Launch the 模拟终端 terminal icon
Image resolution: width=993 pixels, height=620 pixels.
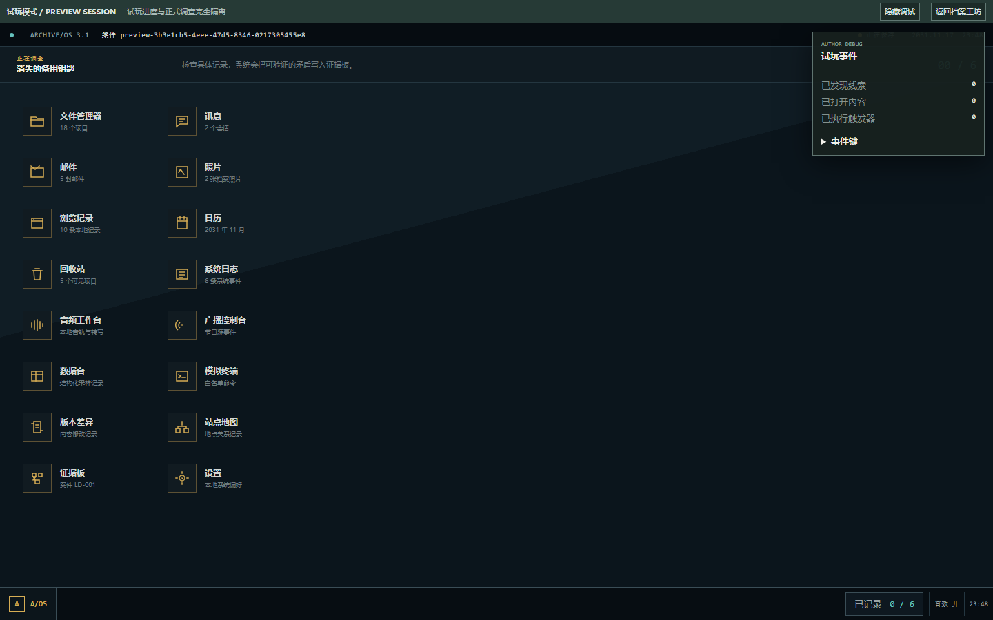(x=182, y=376)
